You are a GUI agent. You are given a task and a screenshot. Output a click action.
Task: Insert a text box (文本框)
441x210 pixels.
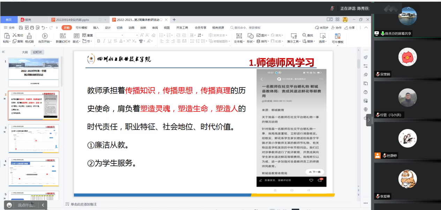tap(239, 36)
